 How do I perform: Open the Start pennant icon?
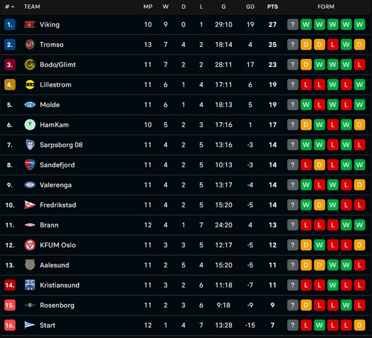pos(30,325)
